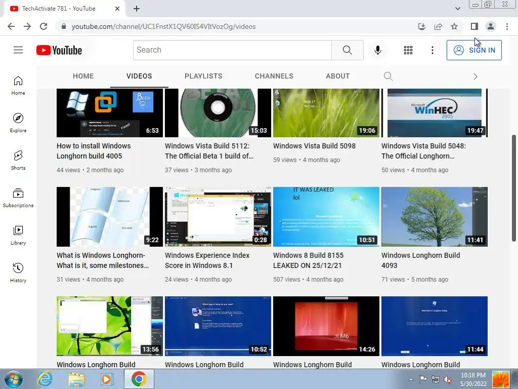Click browser forward arrow
Image resolution: width=518 pixels, height=389 pixels.
click(27, 26)
